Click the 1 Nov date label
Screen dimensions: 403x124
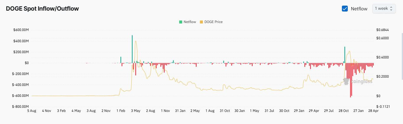click(x=165, y=111)
